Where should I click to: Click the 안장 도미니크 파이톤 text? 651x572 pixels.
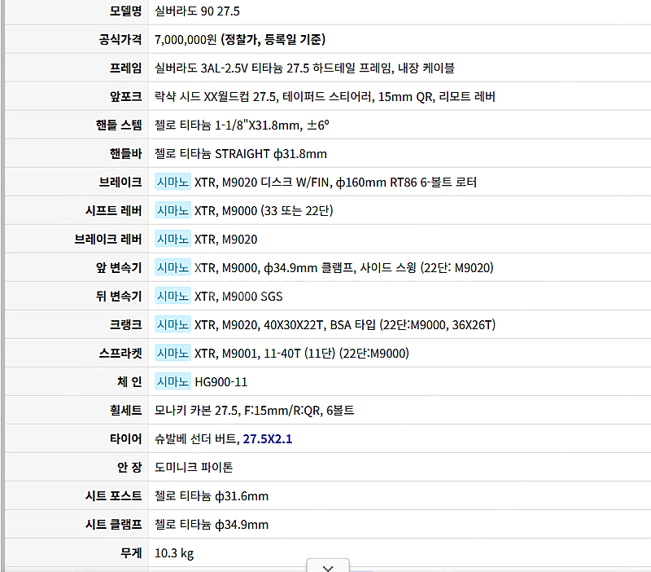click(x=194, y=467)
